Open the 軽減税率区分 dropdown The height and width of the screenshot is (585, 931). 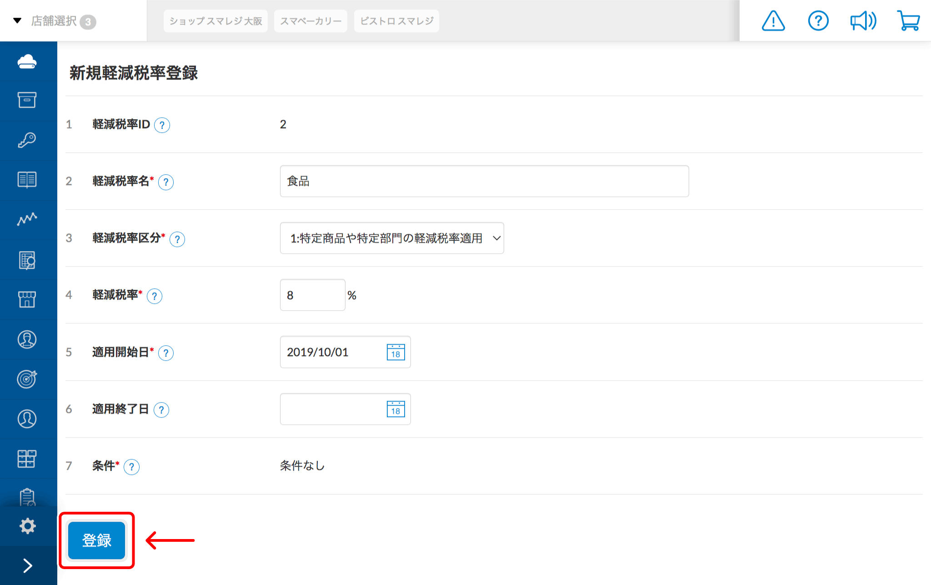[392, 238]
